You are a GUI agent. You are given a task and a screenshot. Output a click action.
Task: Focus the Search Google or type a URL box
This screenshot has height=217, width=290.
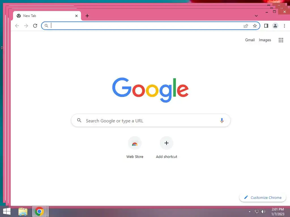click(x=151, y=120)
